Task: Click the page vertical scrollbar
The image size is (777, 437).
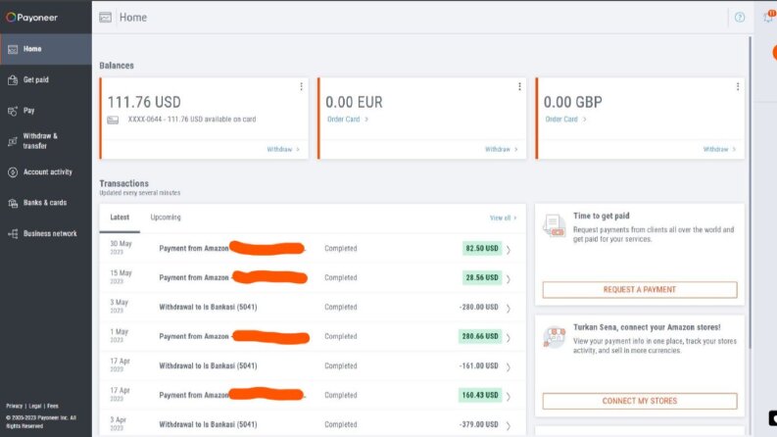Action: (750, 192)
